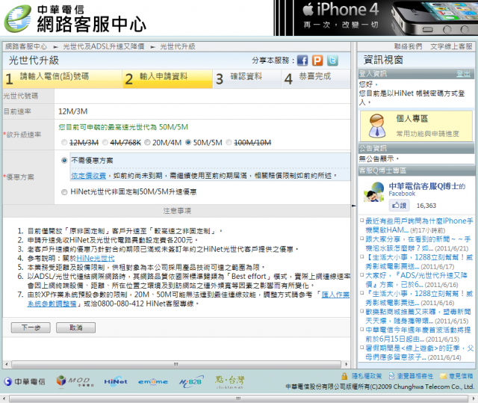This screenshot has height=403, width=478.
Task: Open the emome footer logo
Action: [152, 381]
